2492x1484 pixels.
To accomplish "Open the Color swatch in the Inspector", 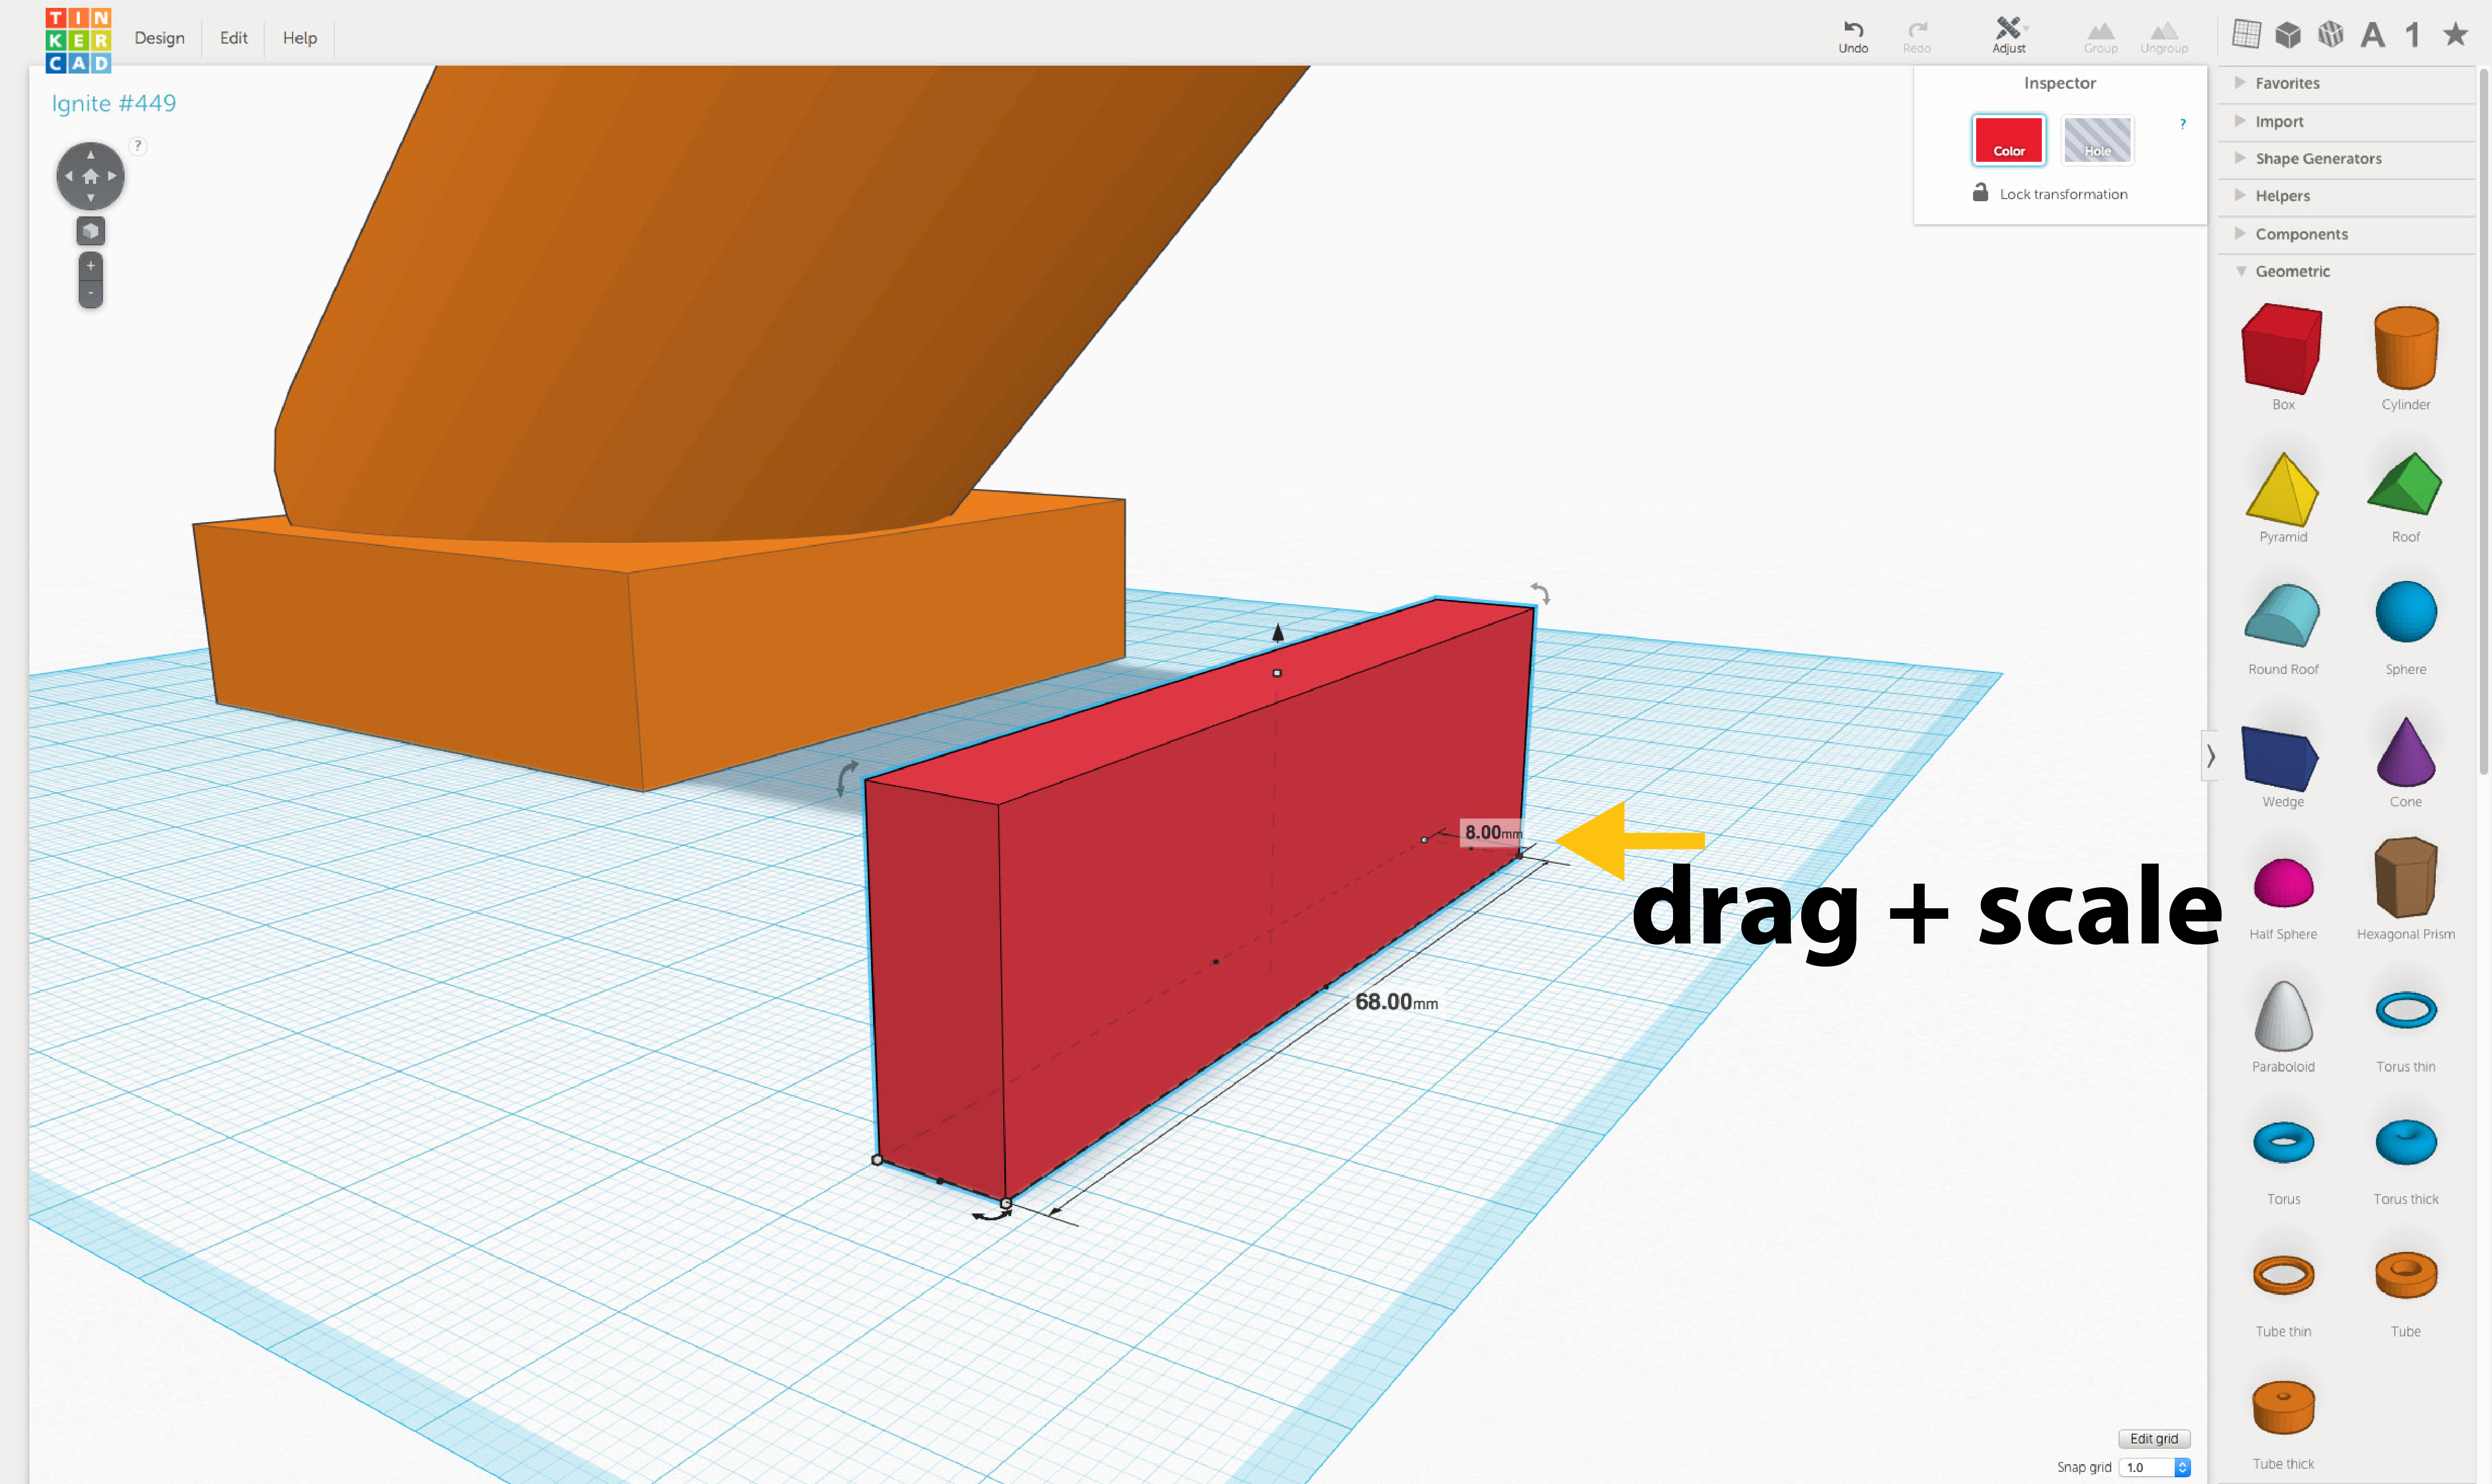I will tap(2009, 140).
